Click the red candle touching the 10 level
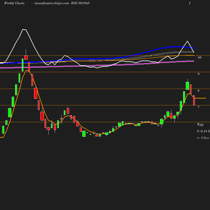 pos(26,58)
